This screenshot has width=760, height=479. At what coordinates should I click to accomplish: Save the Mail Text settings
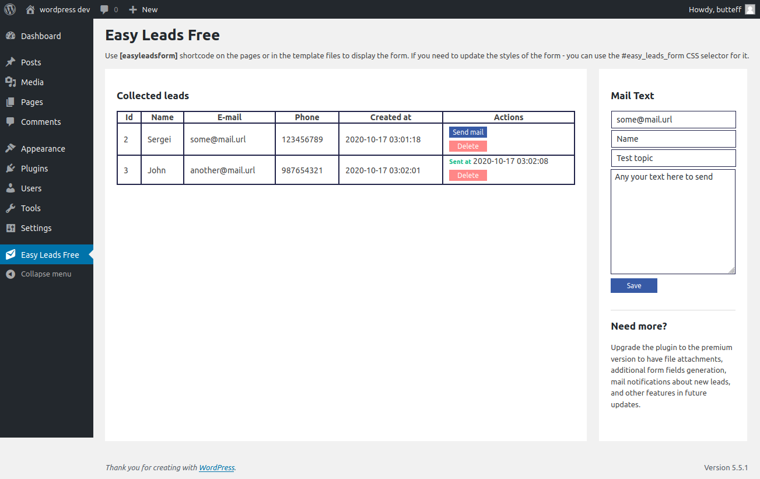click(x=634, y=286)
